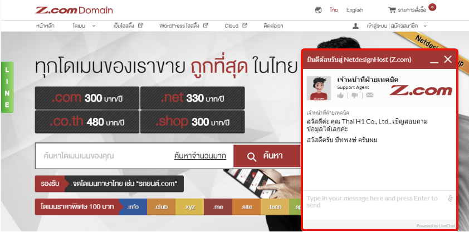Switch language to English
The width and height of the screenshot is (469, 232).
pos(355,10)
